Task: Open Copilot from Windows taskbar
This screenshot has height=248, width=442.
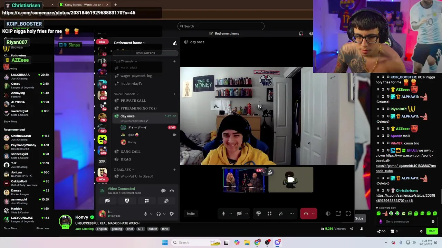Action: [x=237, y=242]
